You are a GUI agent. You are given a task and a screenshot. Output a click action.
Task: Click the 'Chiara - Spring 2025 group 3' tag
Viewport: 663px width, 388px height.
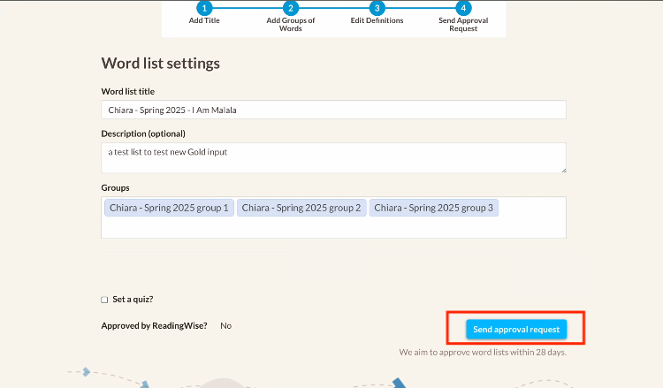point(434,208)
